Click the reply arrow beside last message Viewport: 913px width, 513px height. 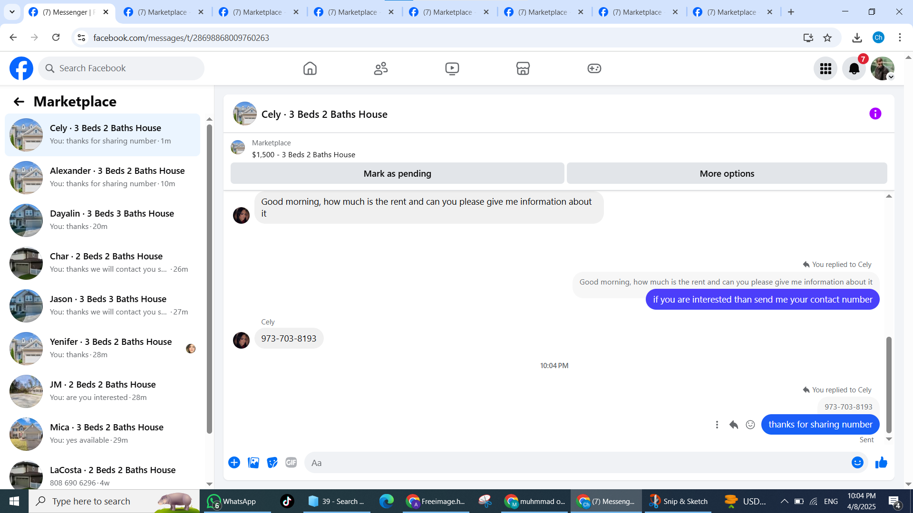coord(734,425)
